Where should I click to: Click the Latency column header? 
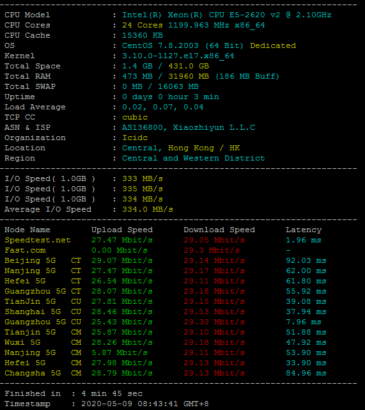point(304,230)
